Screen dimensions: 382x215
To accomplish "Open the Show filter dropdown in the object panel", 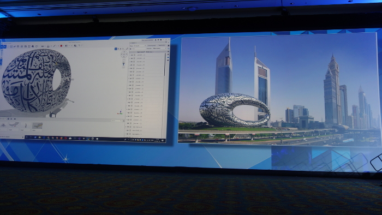I will click(140, 46).
